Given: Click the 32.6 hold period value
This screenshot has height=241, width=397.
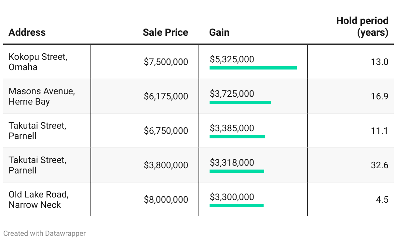Looking at the screenshot, I should point(379,165).
